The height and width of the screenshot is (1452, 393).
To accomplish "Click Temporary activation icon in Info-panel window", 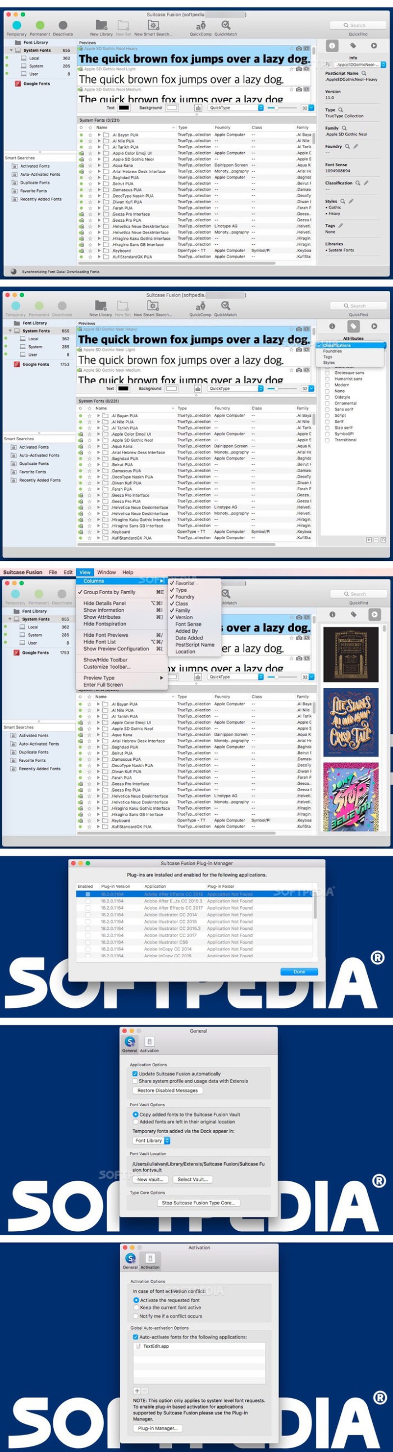I will (x=16, y=25).
